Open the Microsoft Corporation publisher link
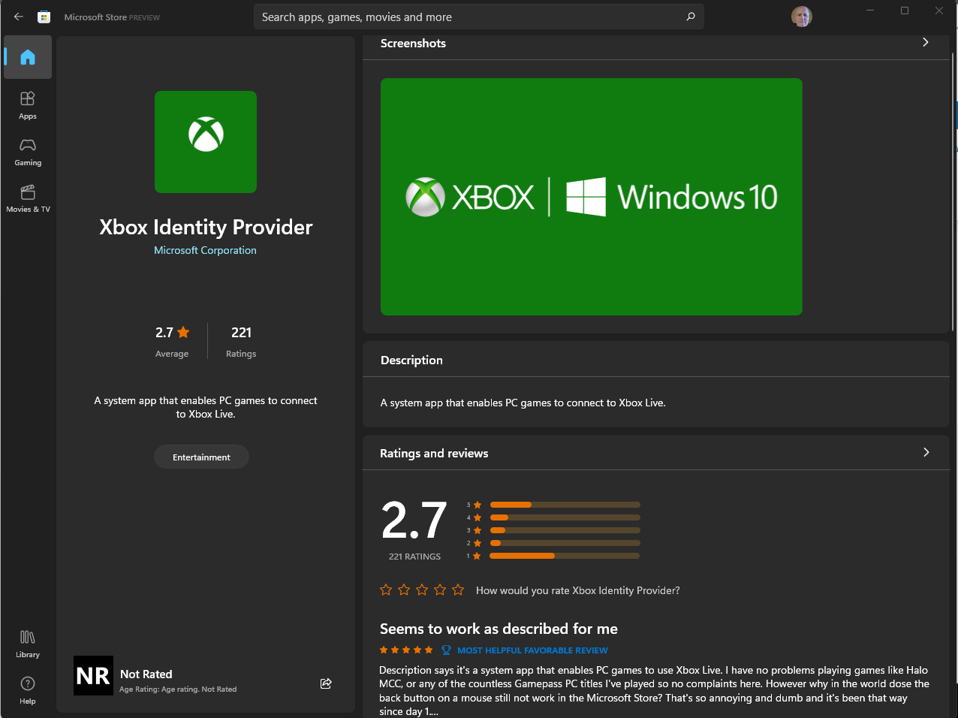This screenshot has height=718, width=958. [x=205, y=250]
